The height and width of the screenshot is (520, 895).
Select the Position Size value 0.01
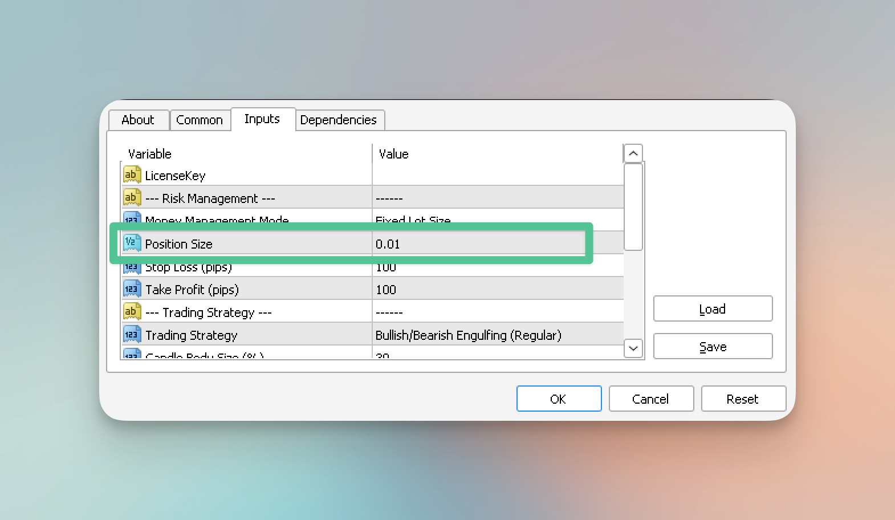coord(388,244)
